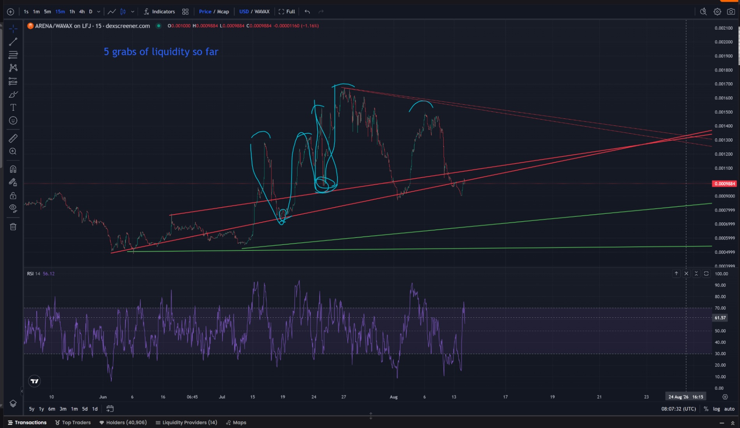
Task: Select the candlestick chart style icon
Action: click(123, 12)
